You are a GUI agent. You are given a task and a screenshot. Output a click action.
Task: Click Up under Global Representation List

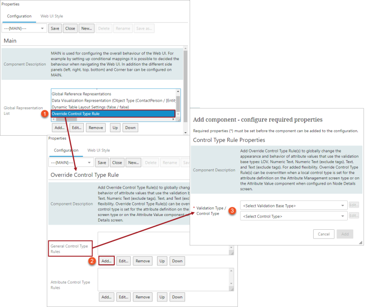tap(115, 128)
